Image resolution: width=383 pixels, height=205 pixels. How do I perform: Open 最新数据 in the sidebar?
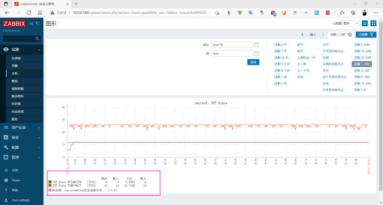point(18,89)
